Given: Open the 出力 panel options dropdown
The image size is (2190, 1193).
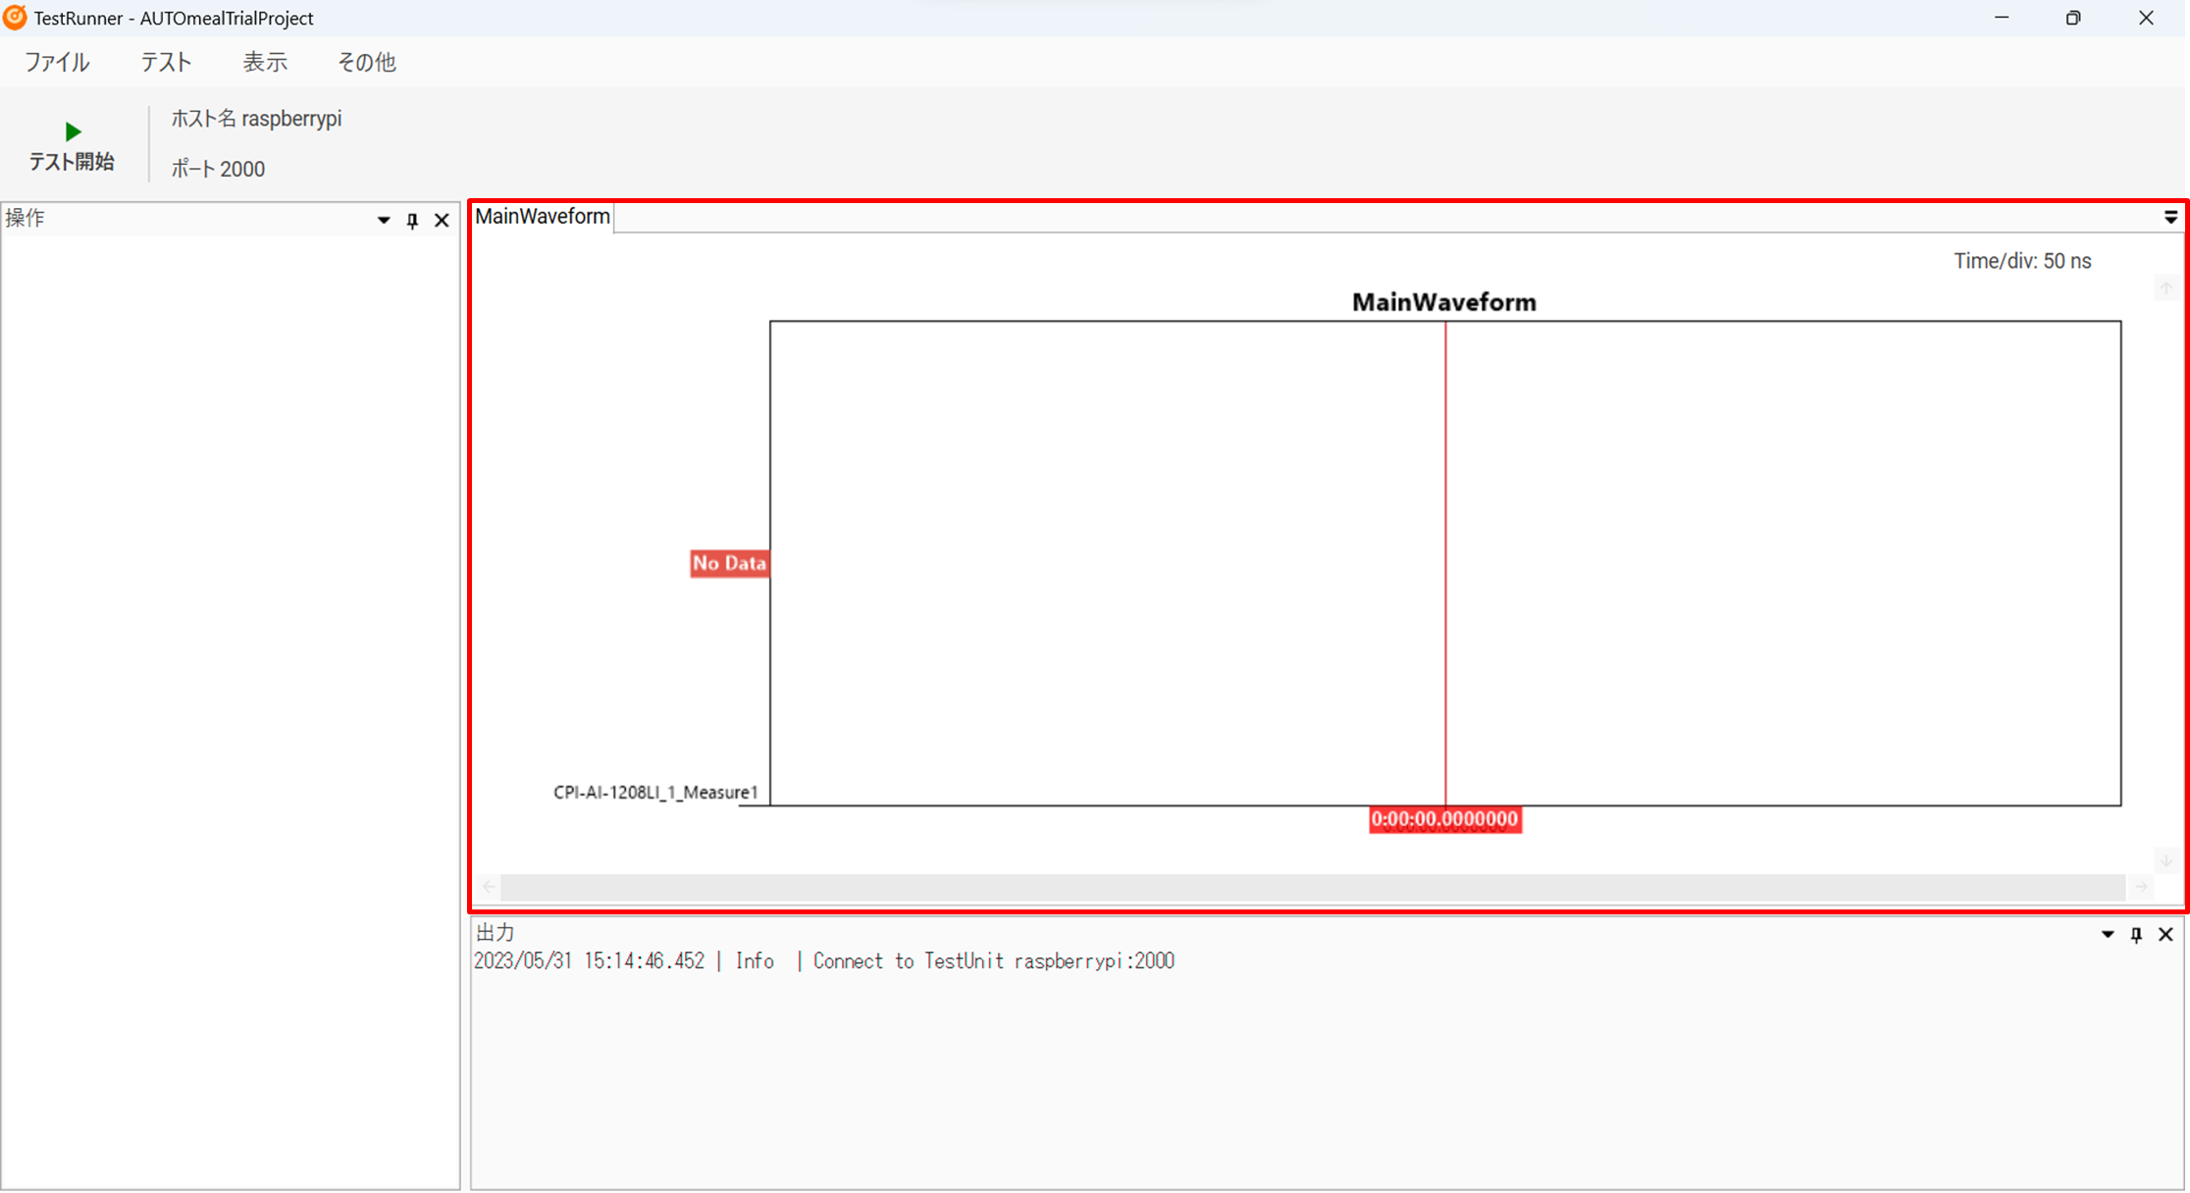Looking at the screenshot, I should (2107, 934).
